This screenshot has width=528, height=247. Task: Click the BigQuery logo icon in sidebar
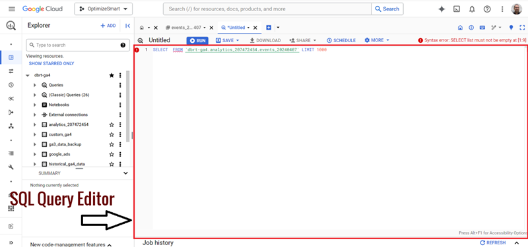(x=11, y=25)
